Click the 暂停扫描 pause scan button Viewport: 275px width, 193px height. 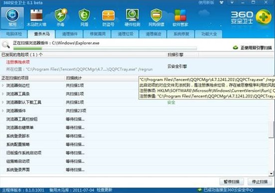pyautogui.click(x=232, y=182)
